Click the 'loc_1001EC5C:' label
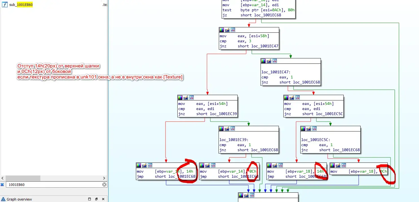The height and width of the screenshot is (202, 419). click(x=316, y=140)
